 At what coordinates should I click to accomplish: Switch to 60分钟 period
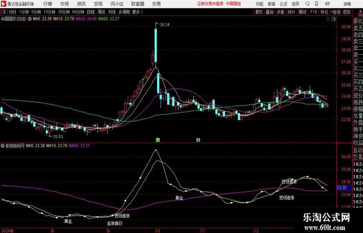coord(78,12)
